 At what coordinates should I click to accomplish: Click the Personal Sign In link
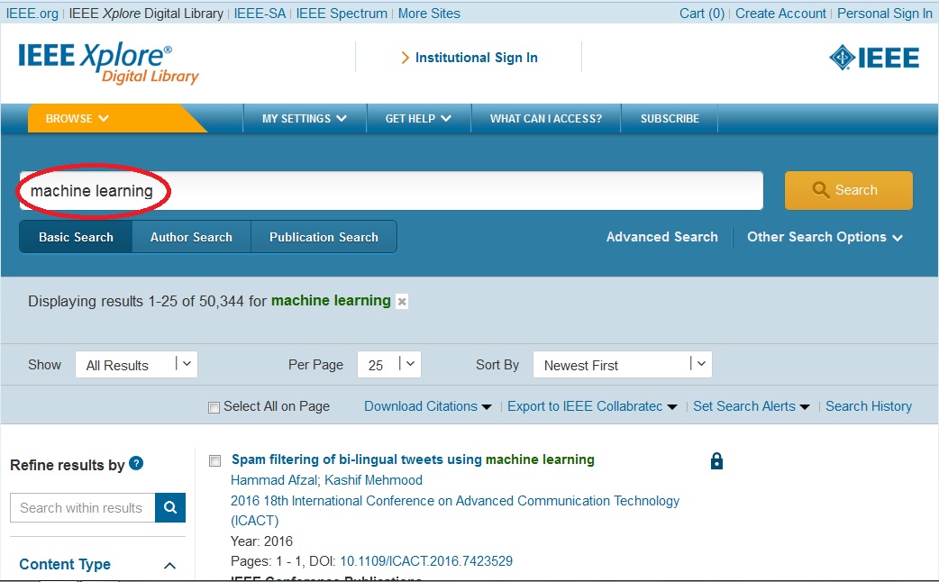[885, 14]
